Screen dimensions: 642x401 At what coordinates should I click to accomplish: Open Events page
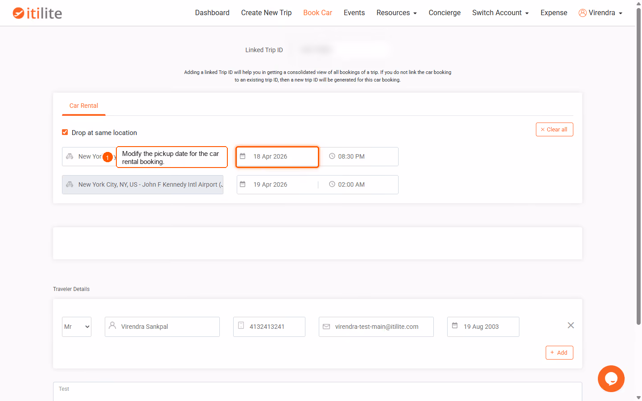354,13
